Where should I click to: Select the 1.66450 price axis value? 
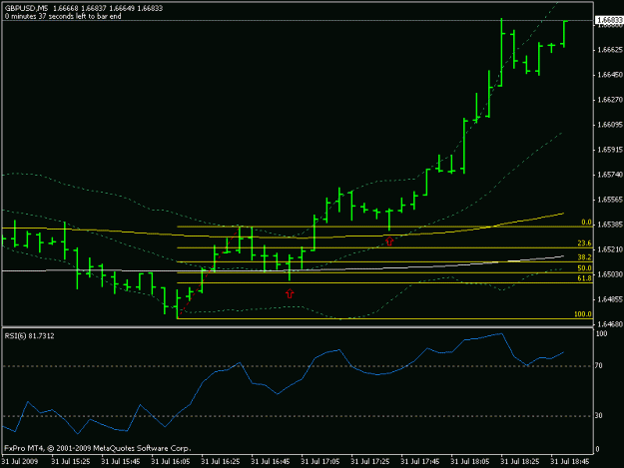pos(610,75)
